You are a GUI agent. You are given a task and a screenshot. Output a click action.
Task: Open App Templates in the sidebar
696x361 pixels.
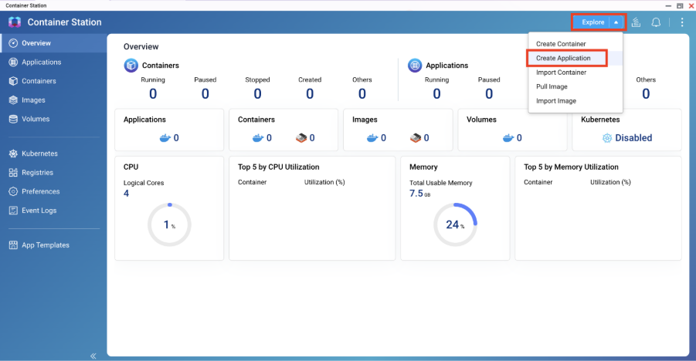pyautogui.click(x=54, y=245)
